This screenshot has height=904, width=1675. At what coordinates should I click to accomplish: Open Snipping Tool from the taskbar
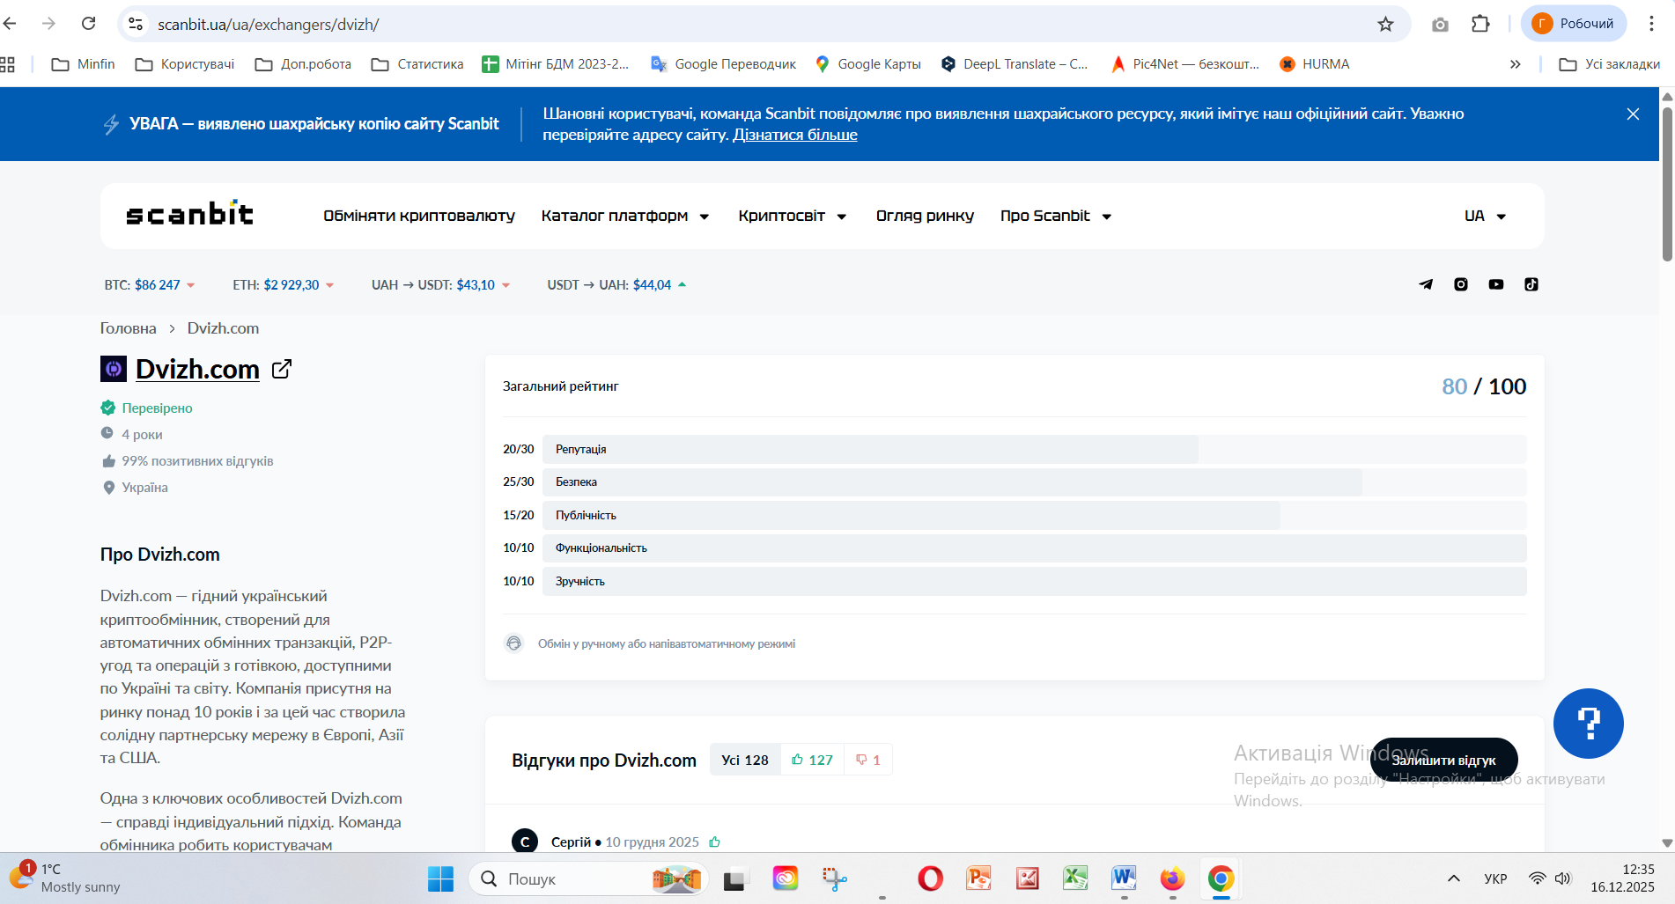[x=834, y=878]
